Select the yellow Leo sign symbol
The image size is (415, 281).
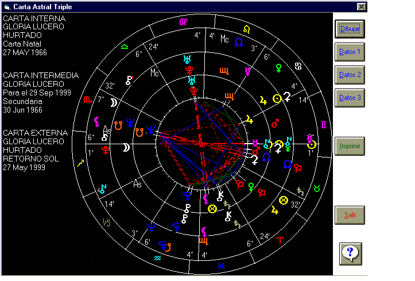[246, 29]
